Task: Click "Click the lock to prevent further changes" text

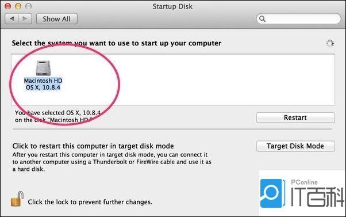Action: [90, 202]
